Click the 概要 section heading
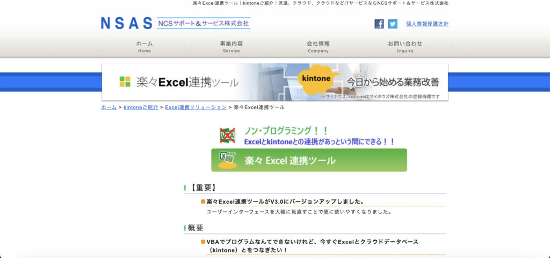 (196, 228)
